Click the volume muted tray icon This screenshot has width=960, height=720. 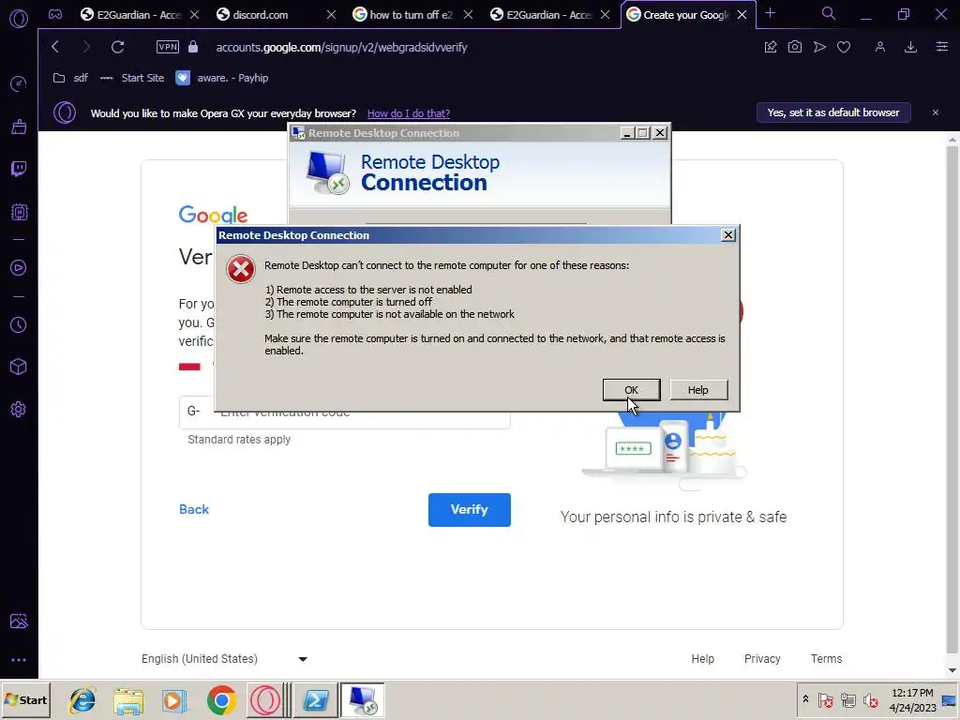click(x=870, y=699)
